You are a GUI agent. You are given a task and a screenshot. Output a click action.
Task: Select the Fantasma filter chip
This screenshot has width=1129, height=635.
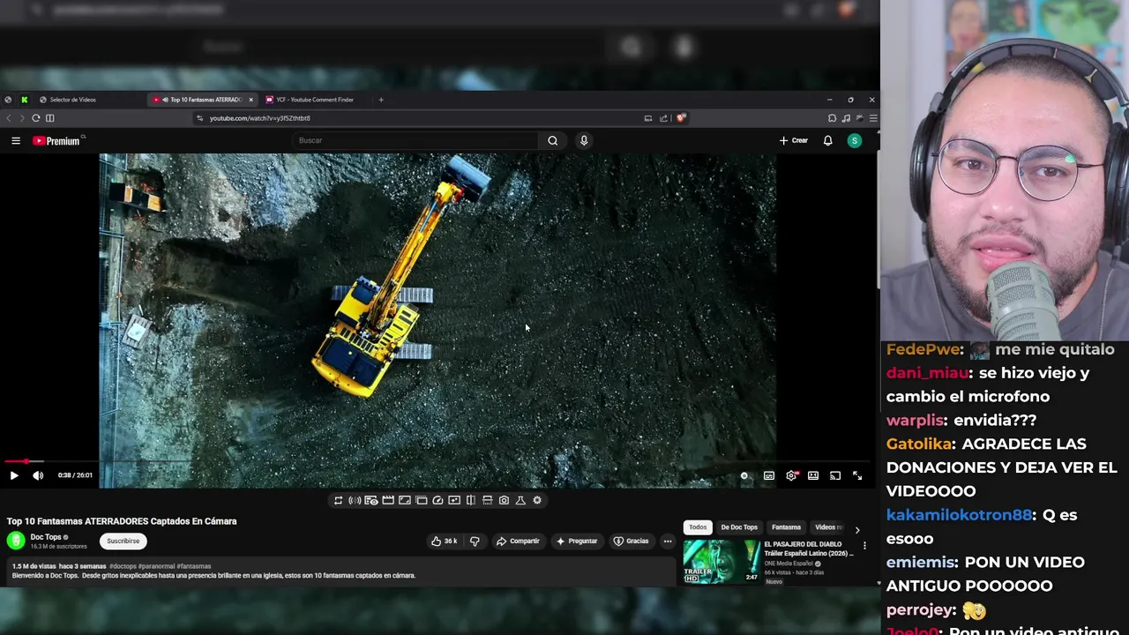(x=786, y=527)
